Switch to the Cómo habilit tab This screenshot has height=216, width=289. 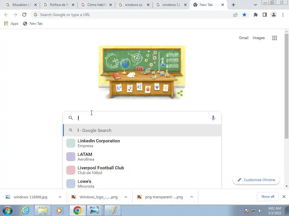tap(95, 5)
